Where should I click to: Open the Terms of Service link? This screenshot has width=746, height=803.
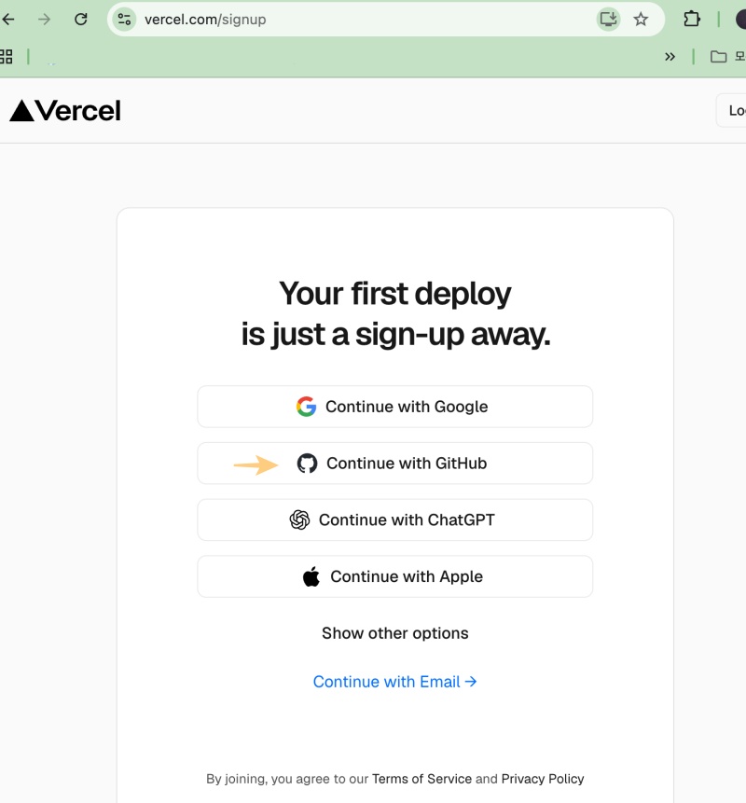[421, 779]
